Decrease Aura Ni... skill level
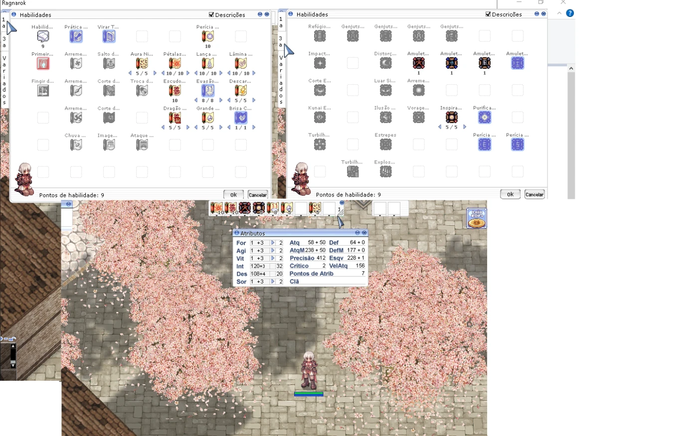 (x=130, y=73)
